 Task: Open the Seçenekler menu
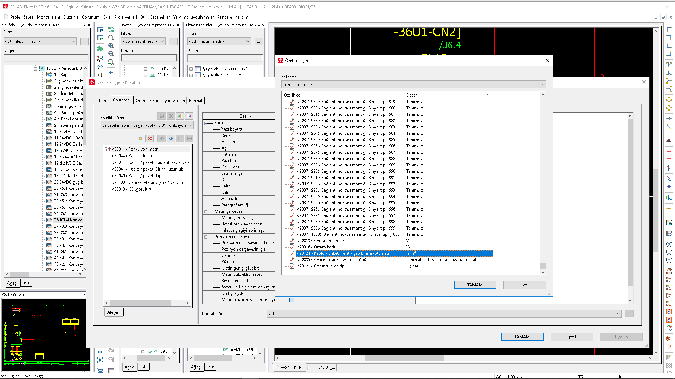(x=160, y=17)
